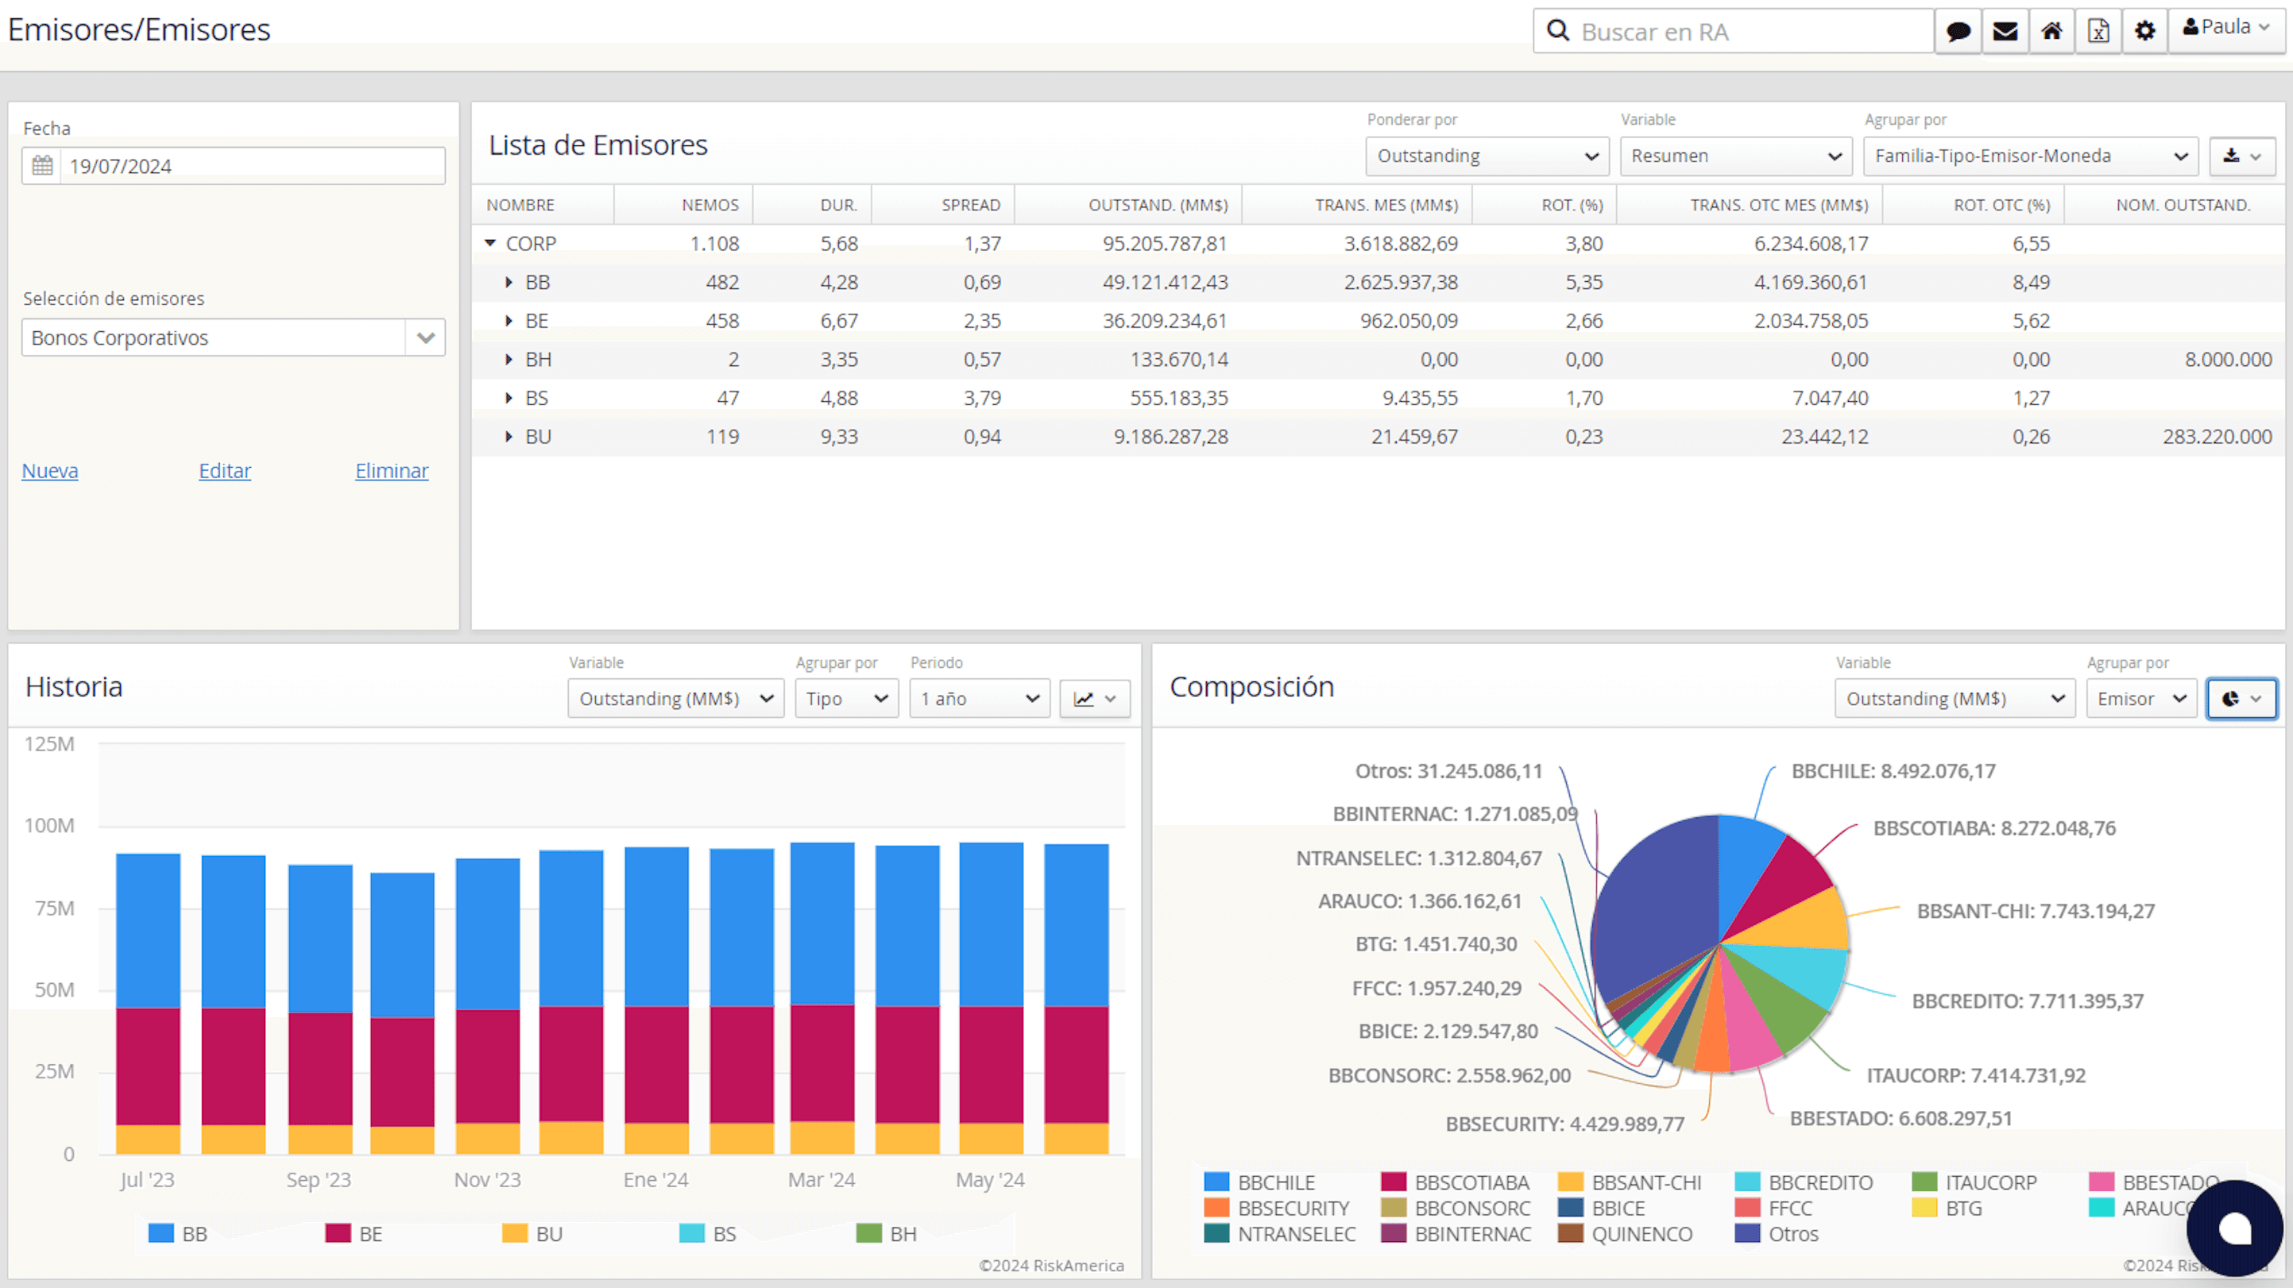
Task: Open Composición Variable Outstanding (MM$) dropdown
Action: 1955,698
